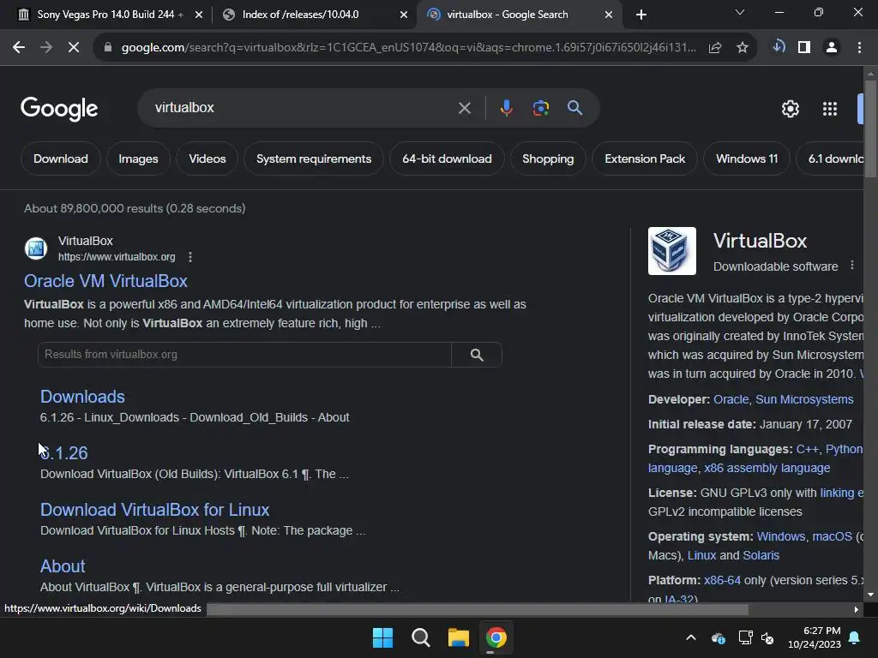Screen dimensions: 878x658
Task: Click the Windows operating system link
Action: (780, 536)
